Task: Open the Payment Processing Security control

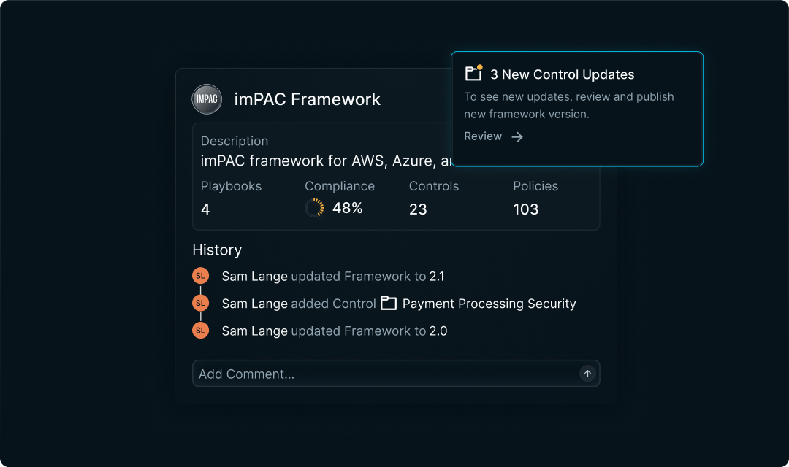Action: [x=489, y=304]
